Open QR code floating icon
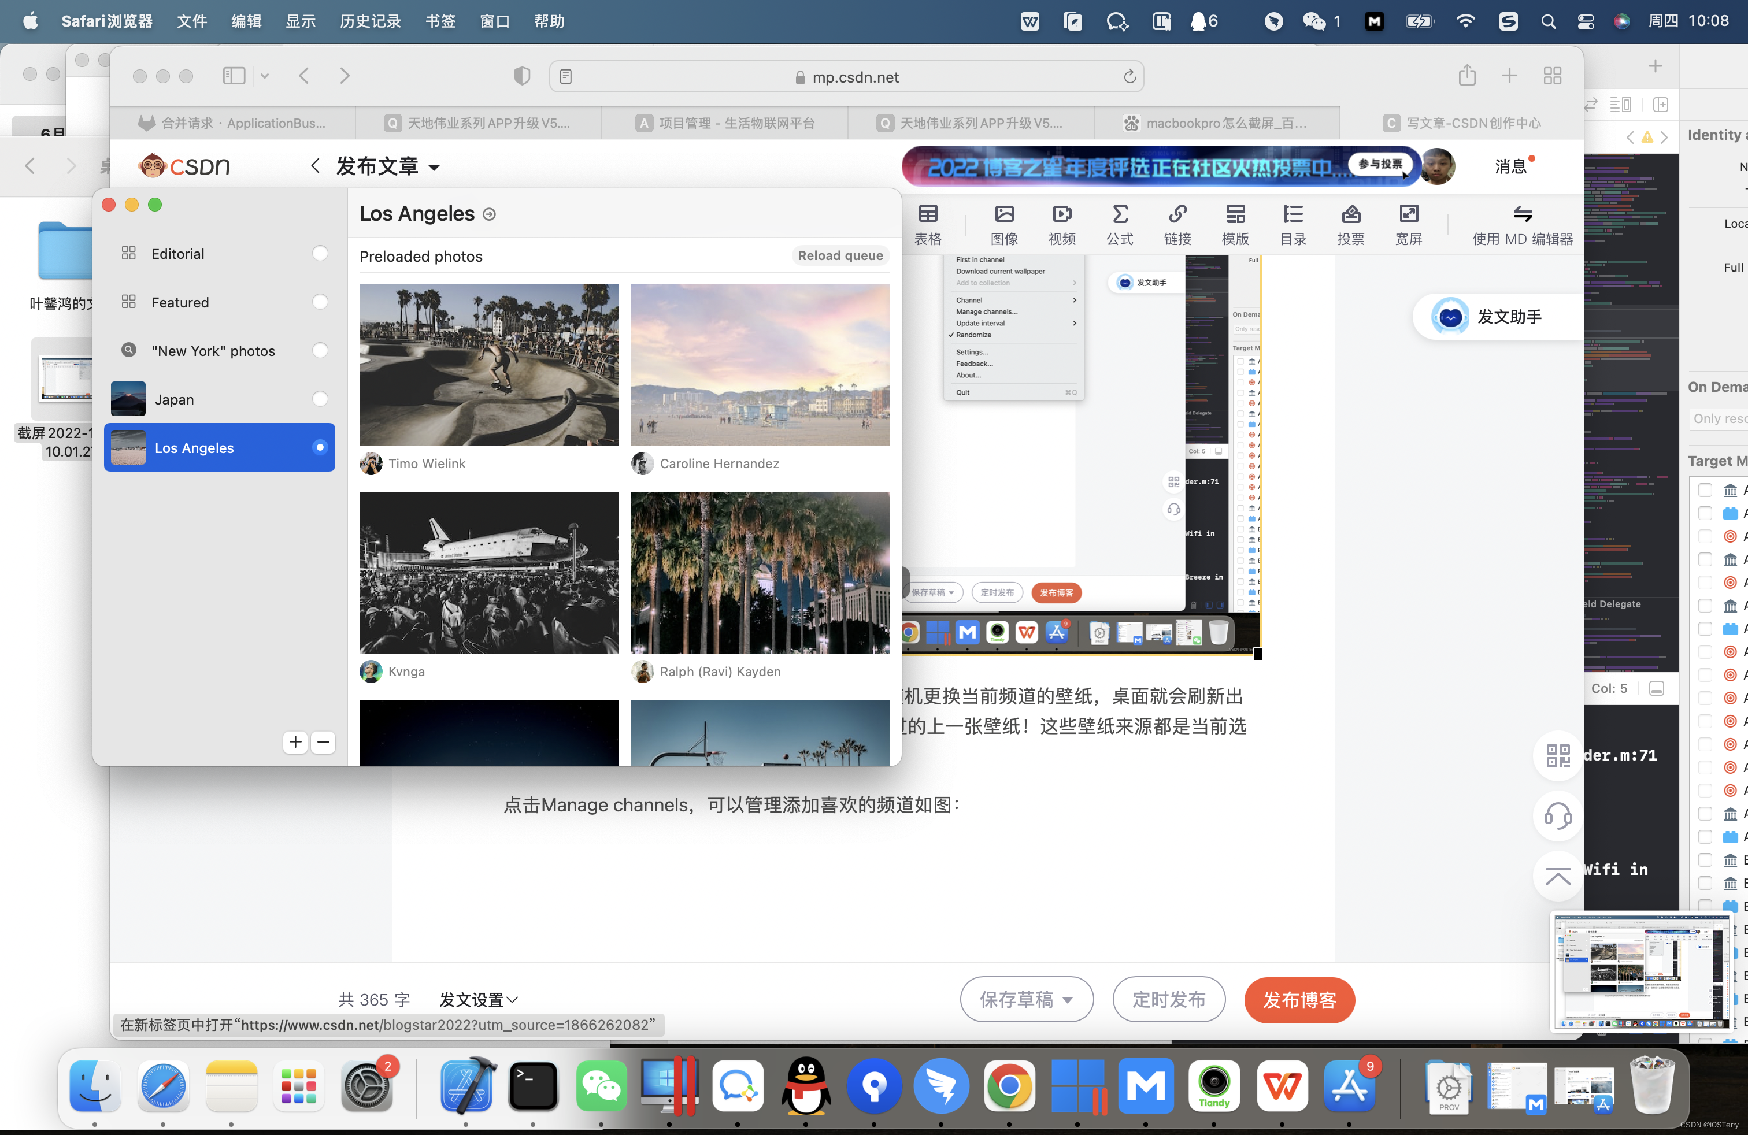1748x1135 pixels. tap(1557, 755)
